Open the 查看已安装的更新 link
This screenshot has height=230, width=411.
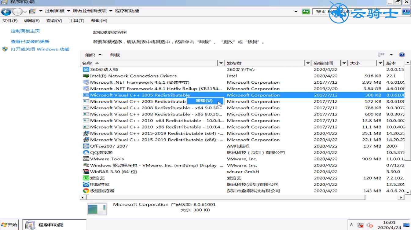30,42
